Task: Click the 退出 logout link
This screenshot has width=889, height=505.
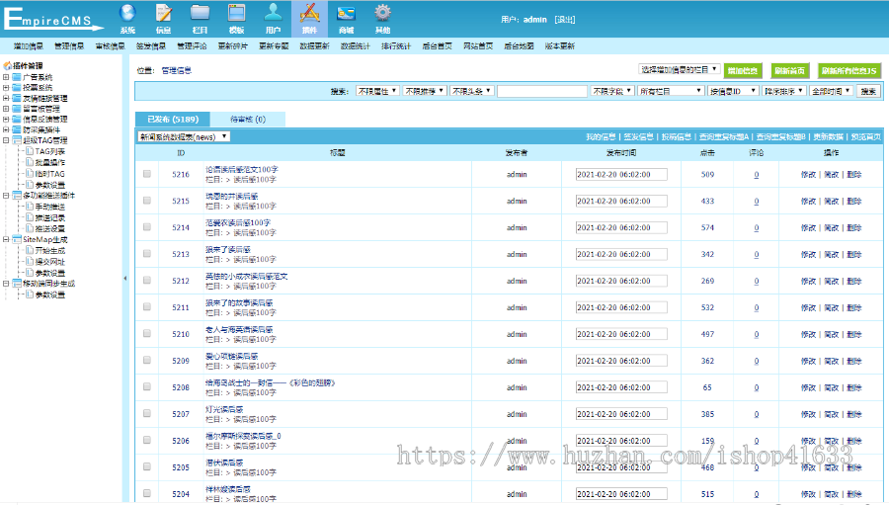Action: [565, 20]
